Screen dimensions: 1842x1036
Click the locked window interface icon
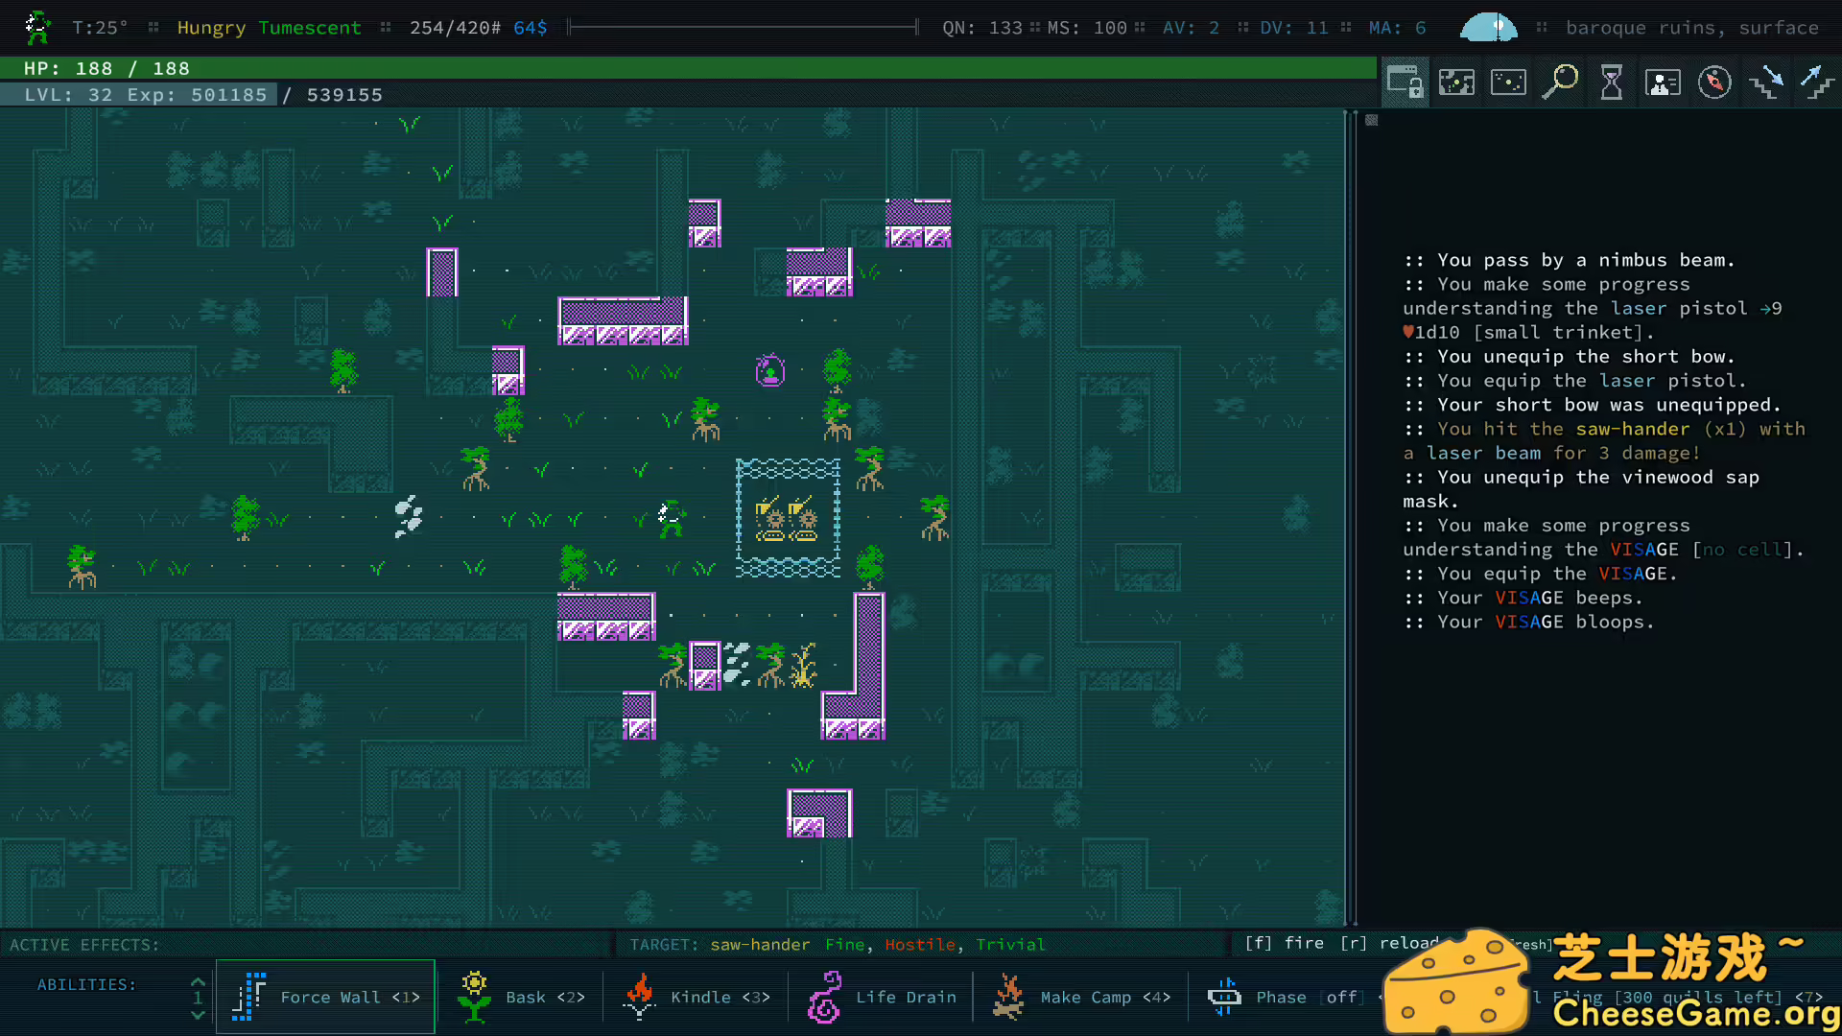[x=1405, y=82]
